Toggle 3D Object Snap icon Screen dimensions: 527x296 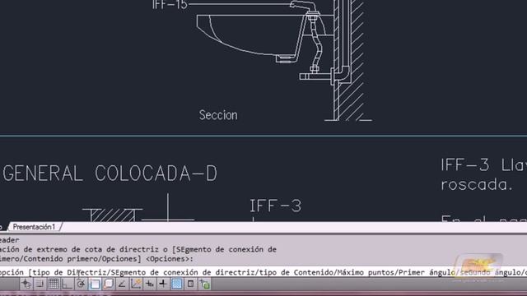[108, 284]
